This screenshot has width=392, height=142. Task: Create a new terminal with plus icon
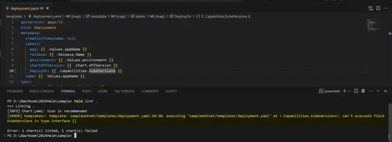tap(344, 91)
